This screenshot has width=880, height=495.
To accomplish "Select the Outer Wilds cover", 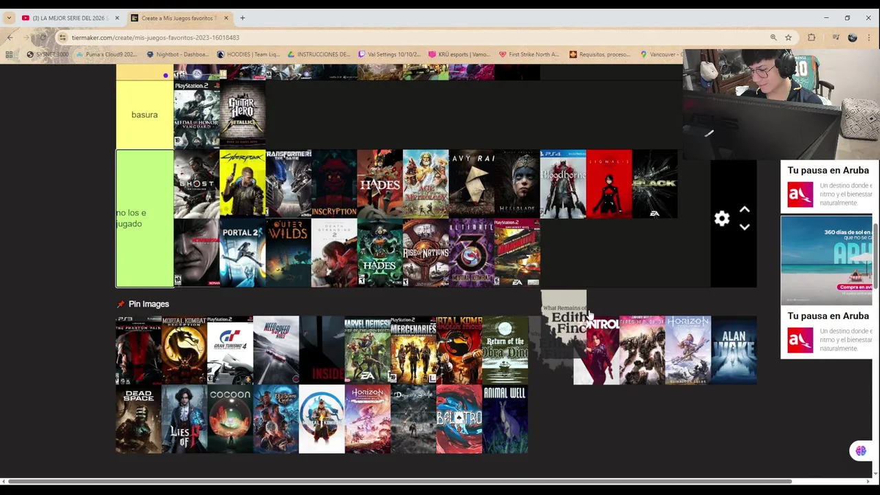I will [x=288, y=252].
